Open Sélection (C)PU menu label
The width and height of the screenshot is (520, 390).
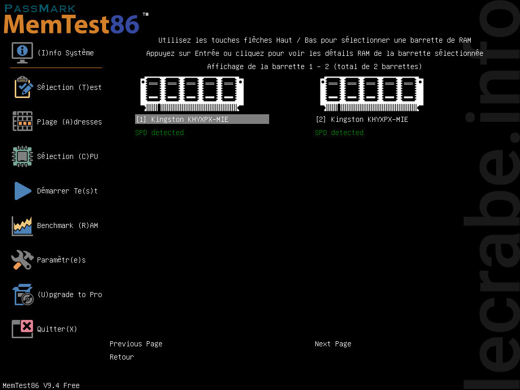[x=68, y=156]
